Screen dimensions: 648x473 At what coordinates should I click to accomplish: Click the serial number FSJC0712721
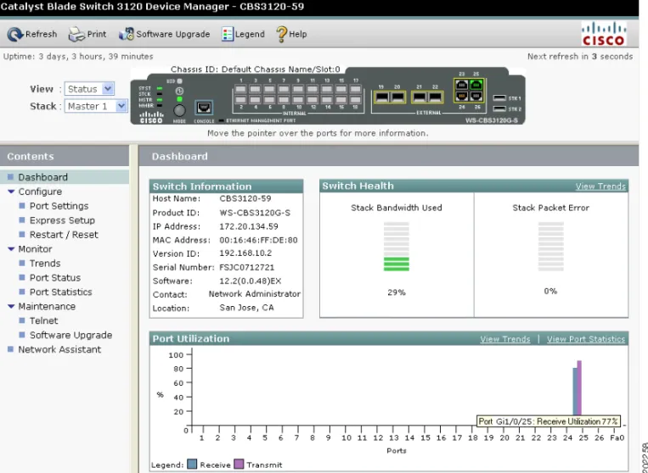[x=247, y=267]
